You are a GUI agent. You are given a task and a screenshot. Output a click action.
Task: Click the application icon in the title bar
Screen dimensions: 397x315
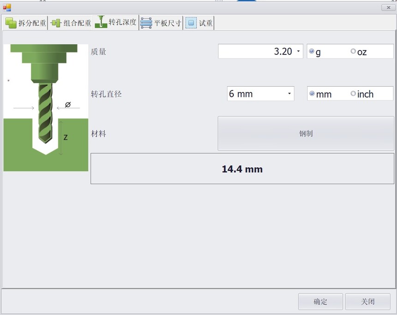(x=7, y=7)
